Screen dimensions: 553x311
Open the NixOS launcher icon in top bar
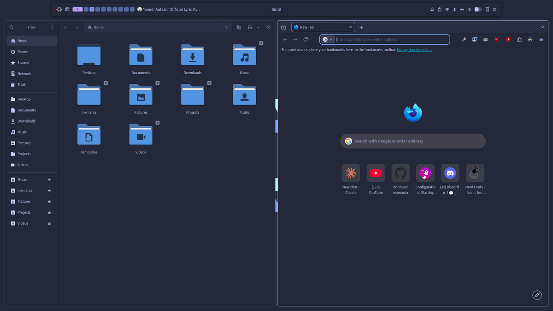[x=59, y=9]
